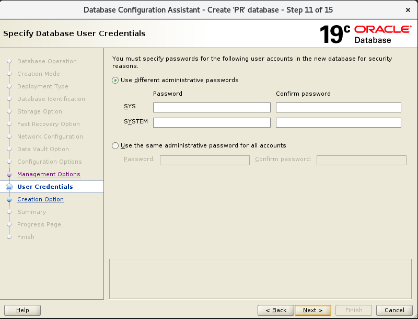Click the Storage Option step text
The height and width of the screenshot is (319, 418).
click(x=40, y=111)
